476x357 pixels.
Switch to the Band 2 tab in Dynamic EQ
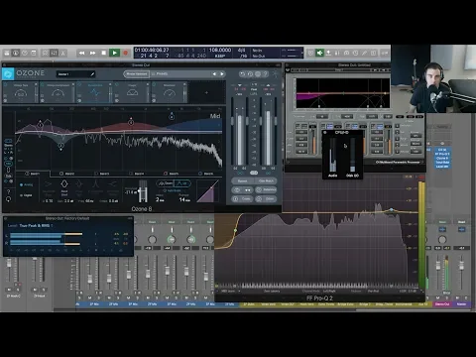coord(67,174)
